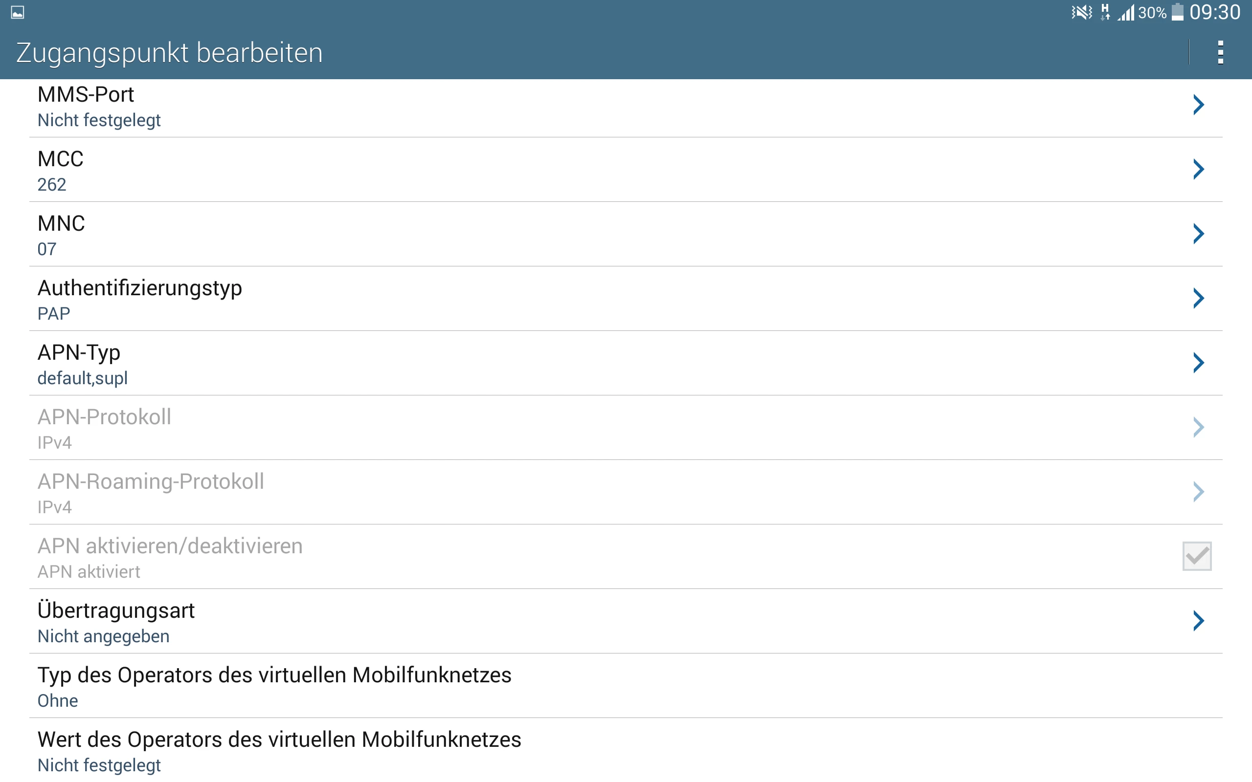Open the MCC chevron arrow
This screenshot has width=1252, height=782.
(x=1198, y=169)
